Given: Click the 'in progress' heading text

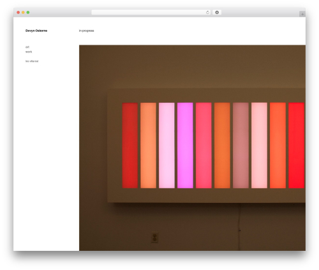Looking at the screenshot, I should 86,31.
